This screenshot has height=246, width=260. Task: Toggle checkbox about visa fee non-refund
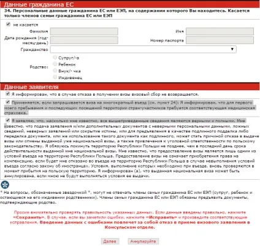click(8, 94)
